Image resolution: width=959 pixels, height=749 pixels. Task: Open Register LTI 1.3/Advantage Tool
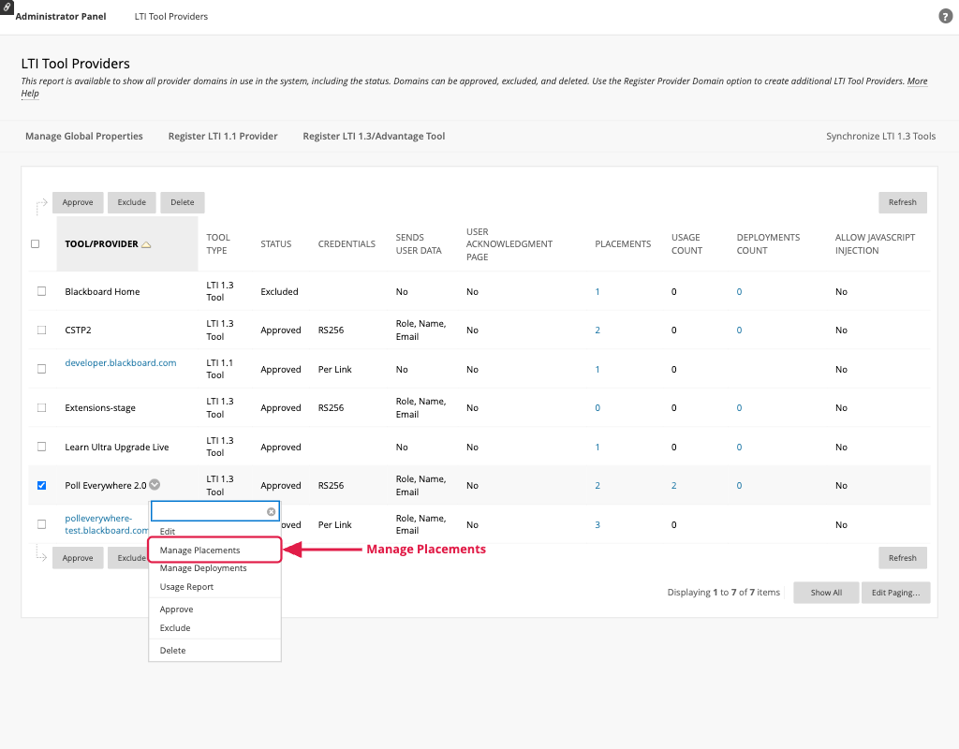point(374,137)
